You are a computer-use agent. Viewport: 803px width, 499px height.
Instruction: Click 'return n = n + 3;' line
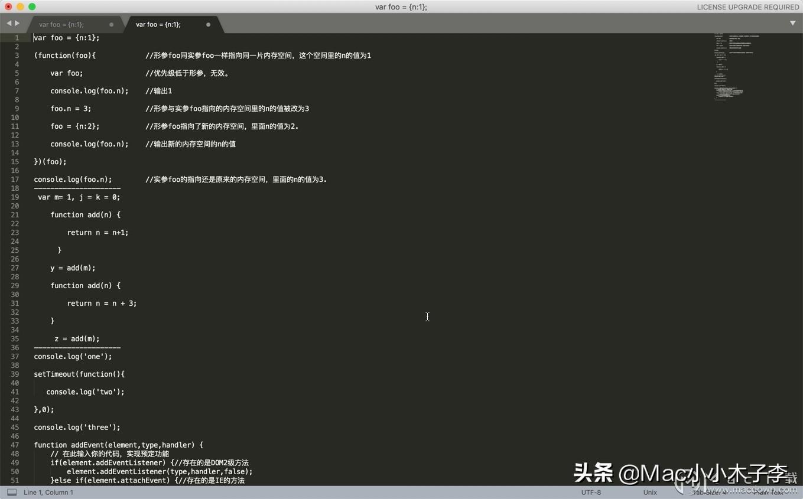pyautogui.click(x=102, y=304)
